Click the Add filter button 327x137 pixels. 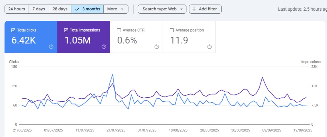[205, 9]
